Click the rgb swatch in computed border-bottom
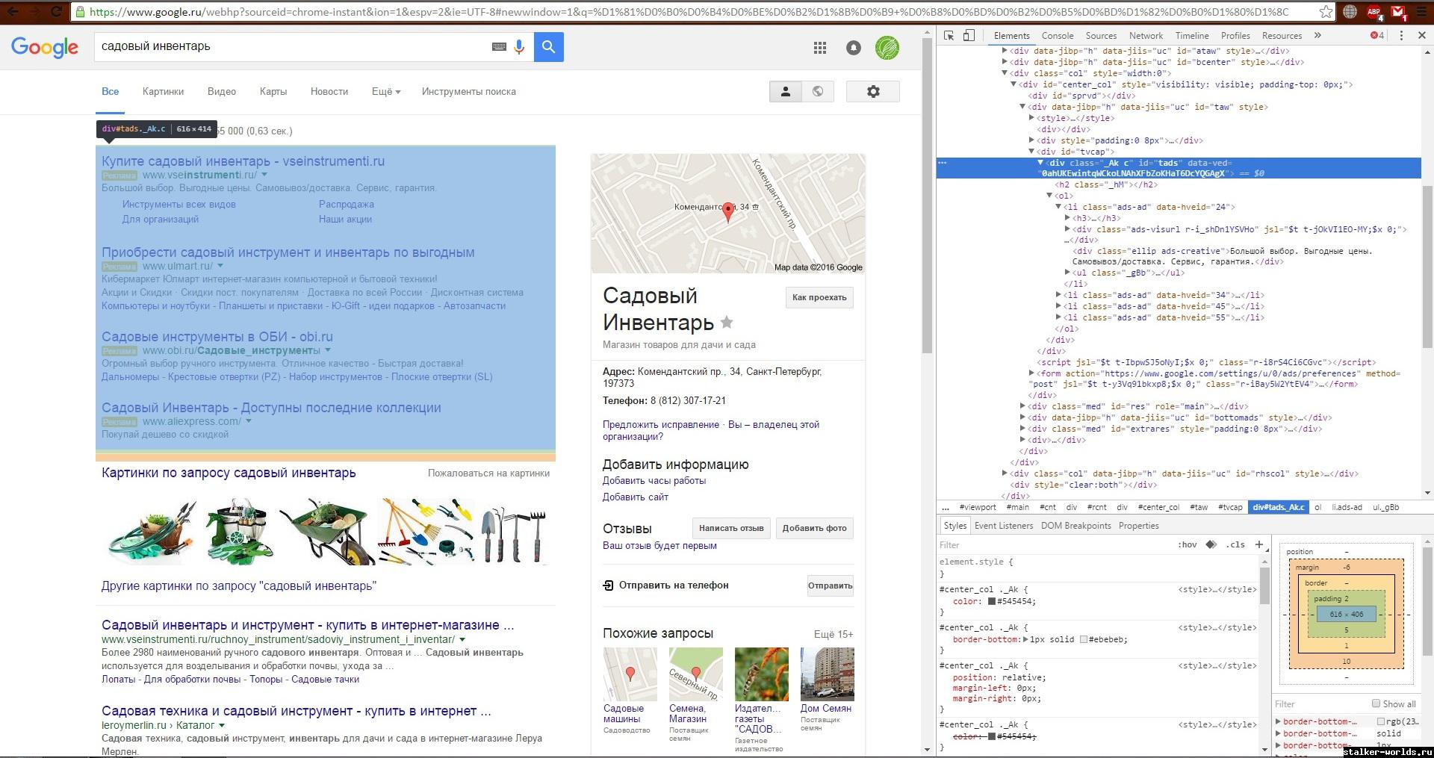Image resolution: width=1434 pixels, height=758 pixels. [1381, 721]
